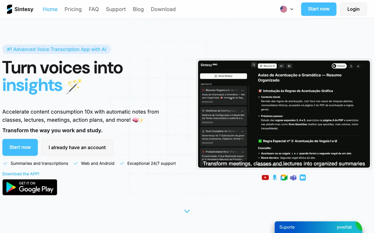
Task: Click the Summaries and transcriptions text
Action: pyautogui.click(x=39, y=163)
